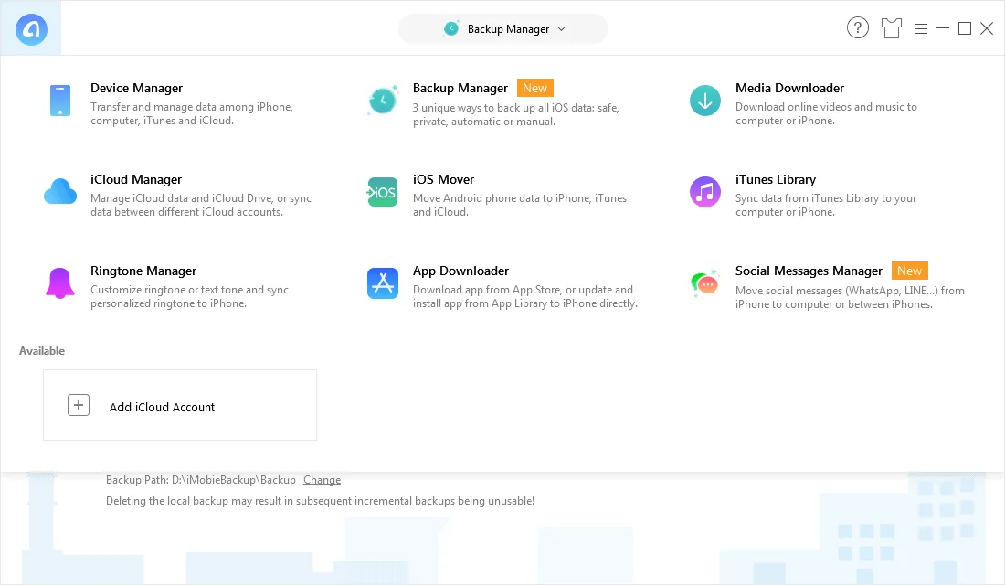
Task: Click the '3 unique ways to back up' description
Action: [x=516, y=115]
